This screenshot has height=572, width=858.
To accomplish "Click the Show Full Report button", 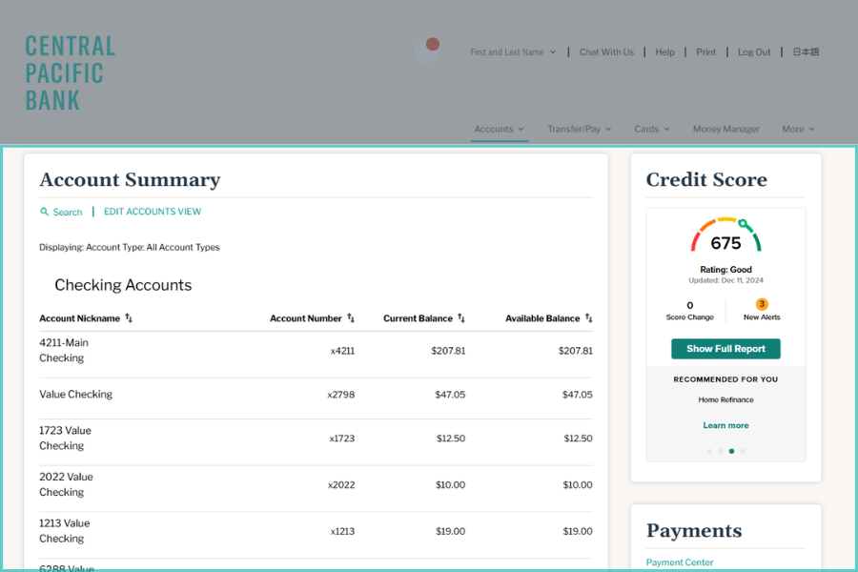I will click(x=725, y=349).
